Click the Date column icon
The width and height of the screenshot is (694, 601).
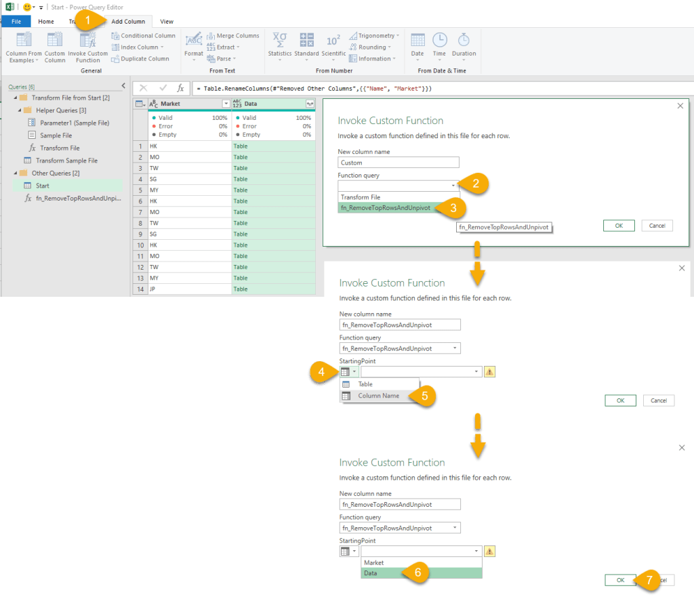pos(417,41)
